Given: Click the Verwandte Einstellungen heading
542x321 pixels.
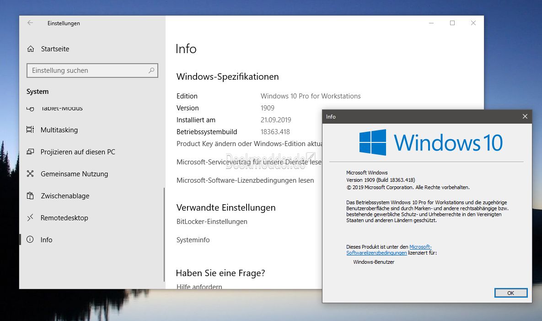Looking at the screenshot, I should pyautogui.click(x=225, y=207).
